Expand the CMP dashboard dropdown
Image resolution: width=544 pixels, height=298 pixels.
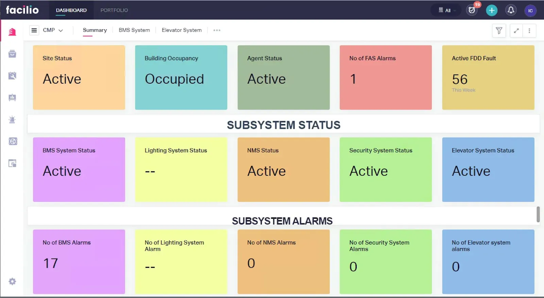[x=53, y=30]
